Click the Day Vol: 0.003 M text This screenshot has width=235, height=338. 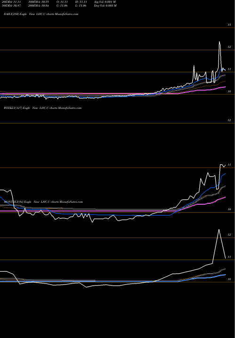pyautogui.click(x=105, y=6)
